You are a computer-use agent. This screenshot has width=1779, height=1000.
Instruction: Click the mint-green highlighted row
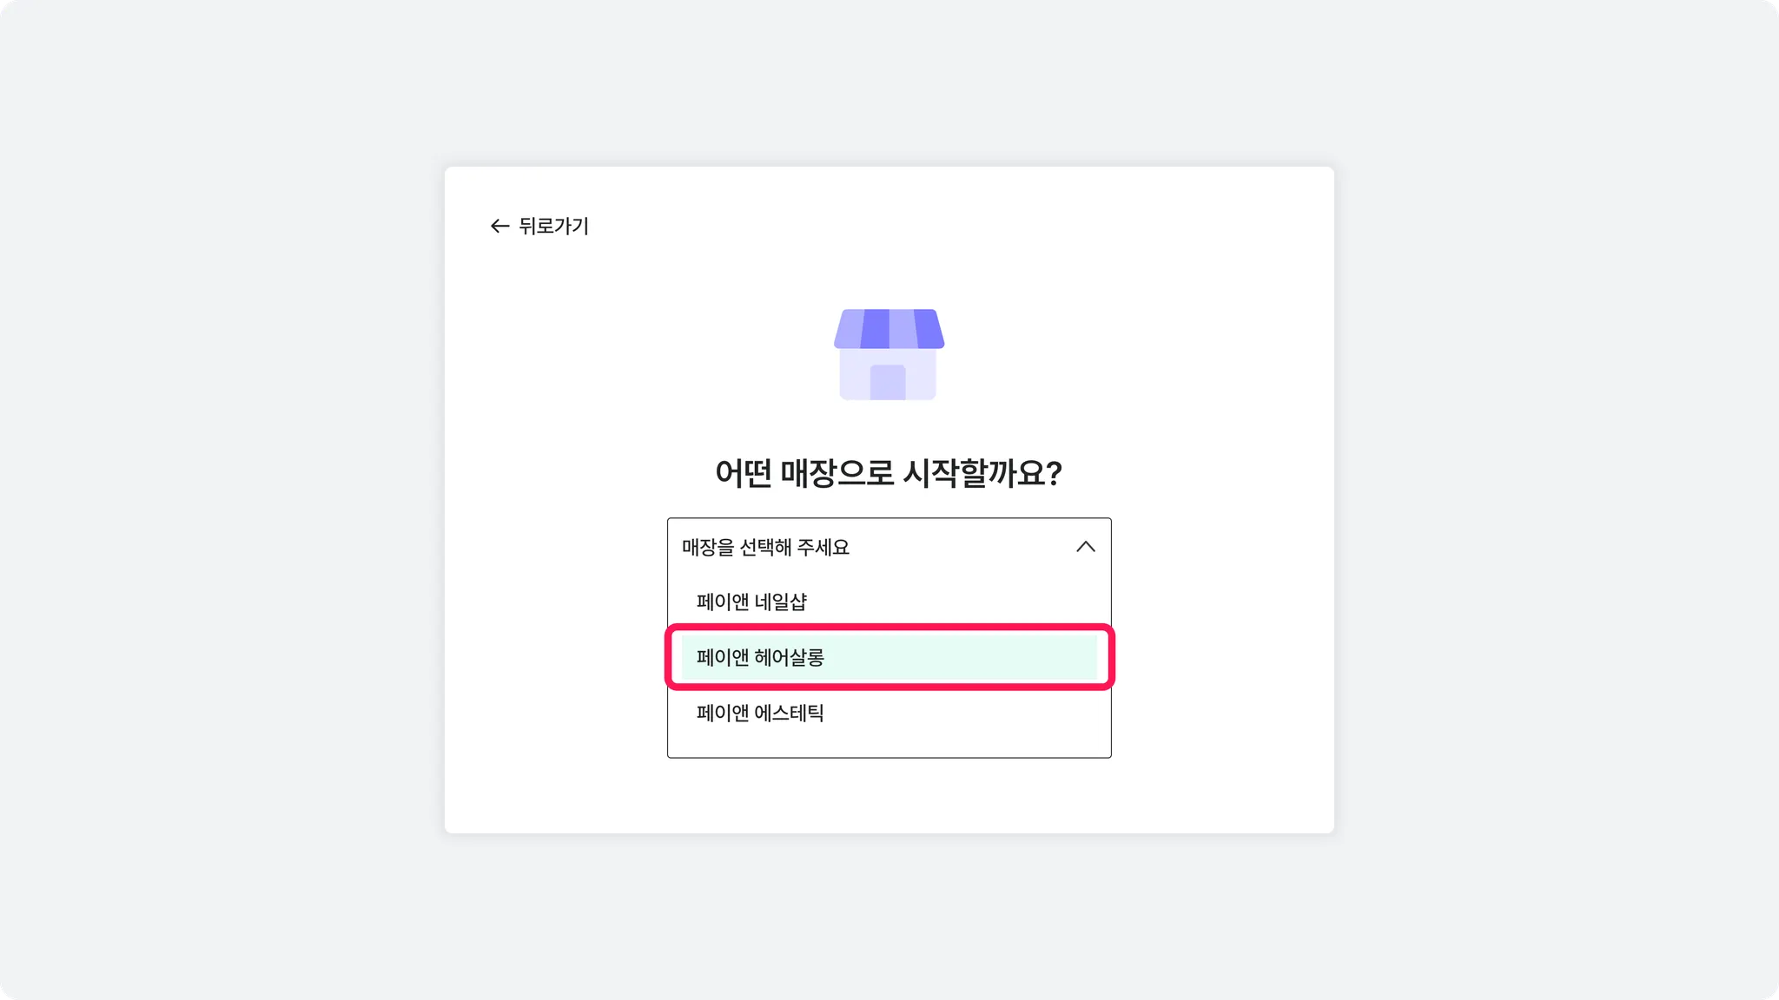(x=956, y=657)
